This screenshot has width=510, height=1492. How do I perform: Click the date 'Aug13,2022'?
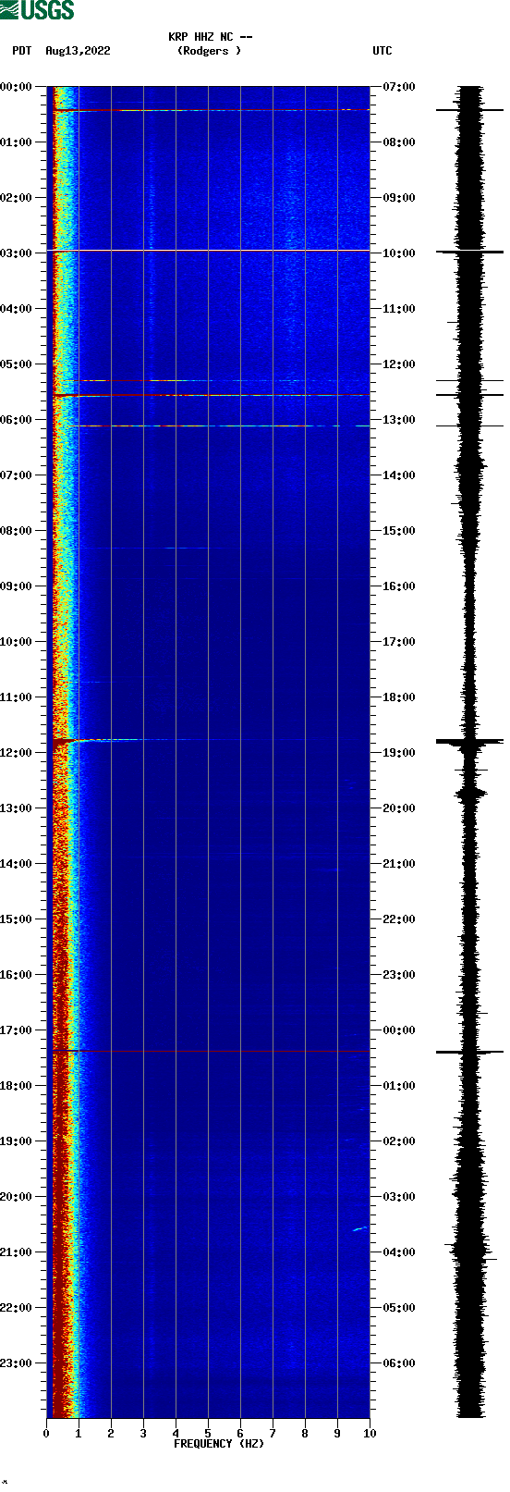tap(78, 51)
